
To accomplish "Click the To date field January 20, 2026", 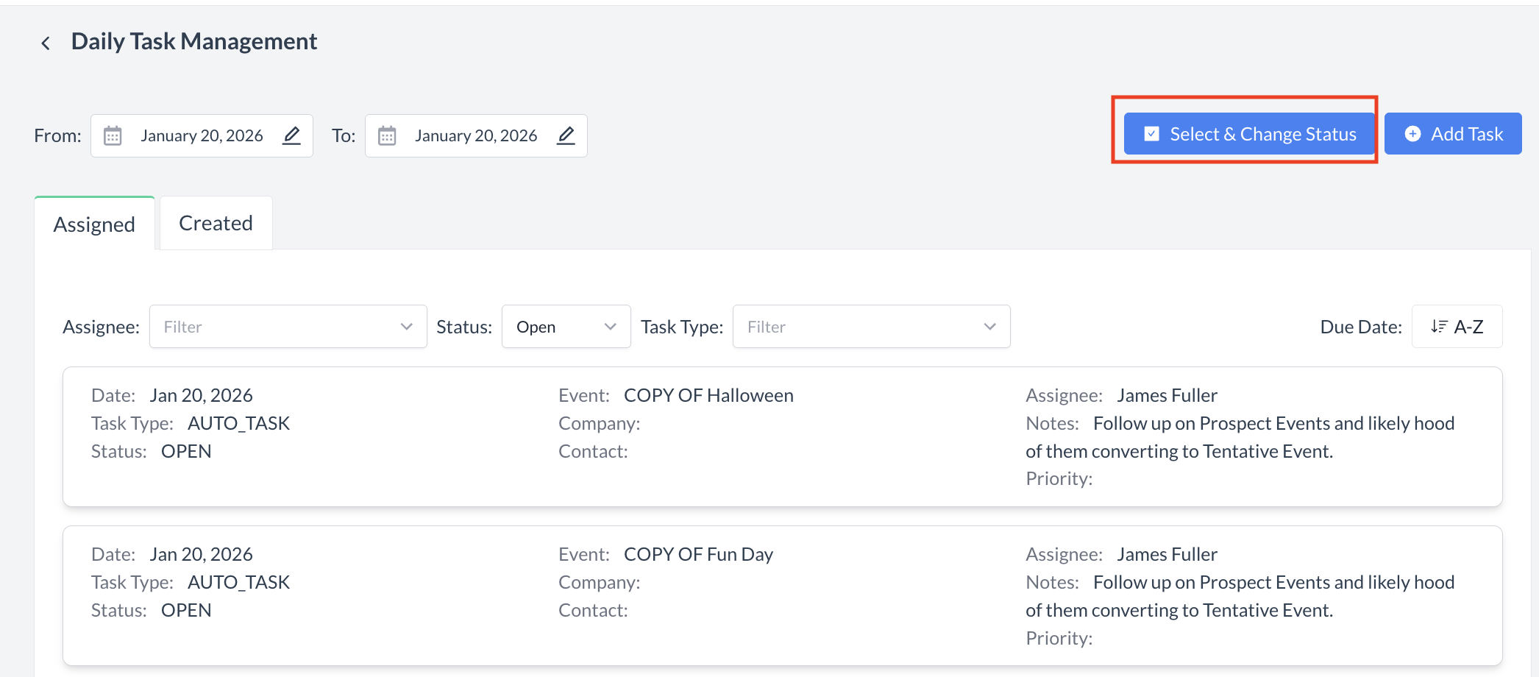I will (475, 136).
